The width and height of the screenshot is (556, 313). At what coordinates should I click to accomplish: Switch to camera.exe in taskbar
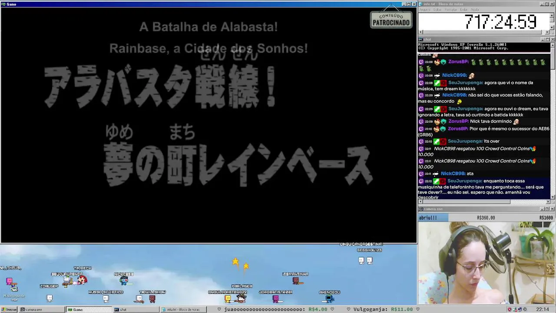(x=42, y=310)
